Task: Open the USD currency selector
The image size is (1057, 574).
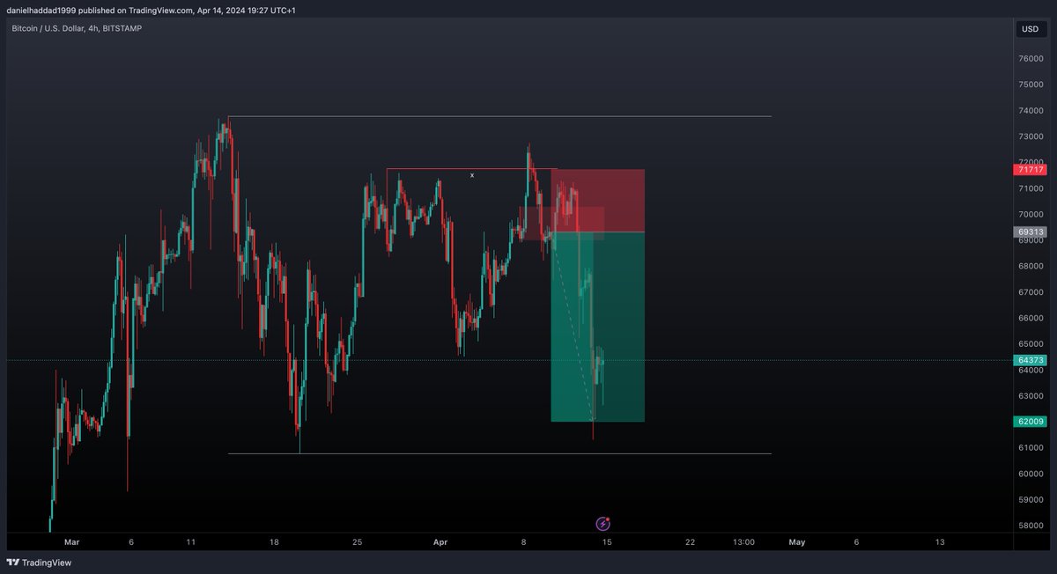Action: [x=1029, y=29]
